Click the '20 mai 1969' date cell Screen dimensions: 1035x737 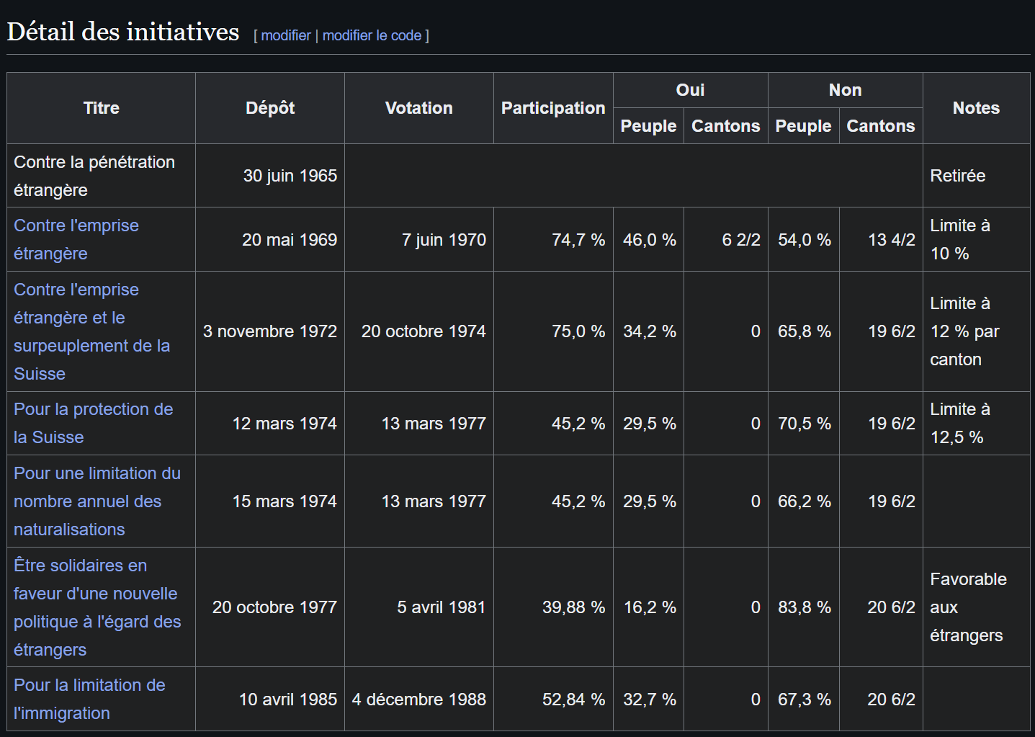(x=270, y=240)
